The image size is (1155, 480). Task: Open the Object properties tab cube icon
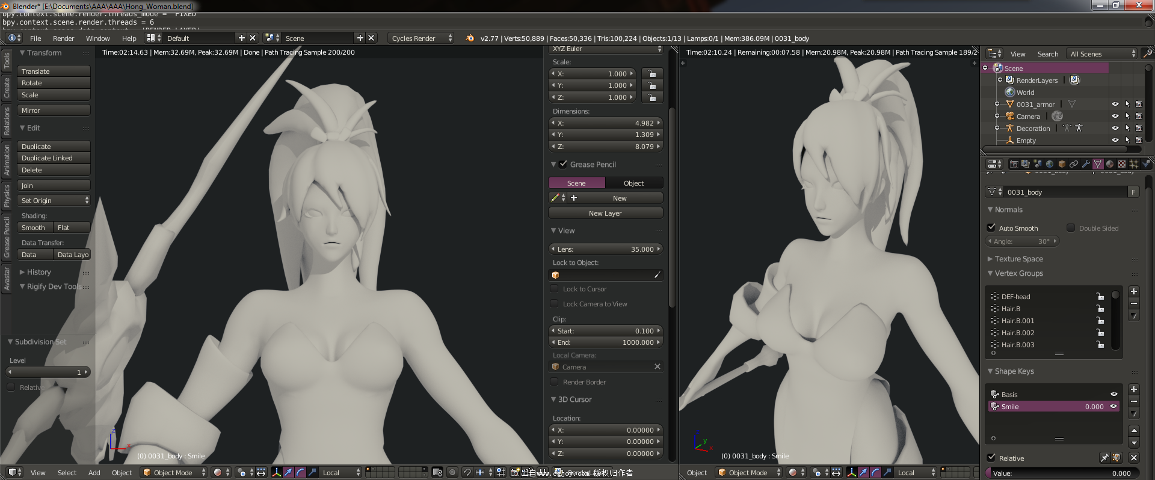coord(1062,164)
